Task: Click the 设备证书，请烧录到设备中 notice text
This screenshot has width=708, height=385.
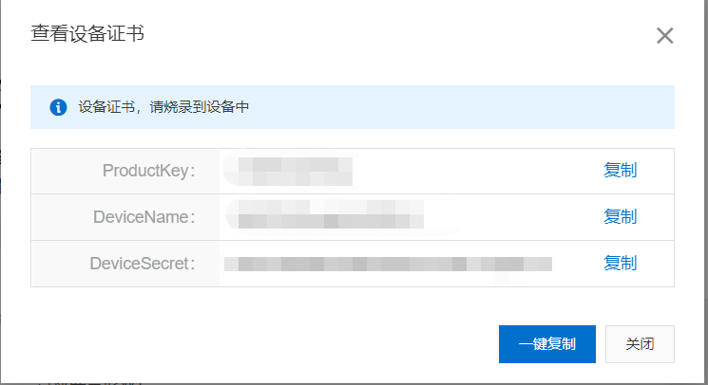Action: coord(163,107)
